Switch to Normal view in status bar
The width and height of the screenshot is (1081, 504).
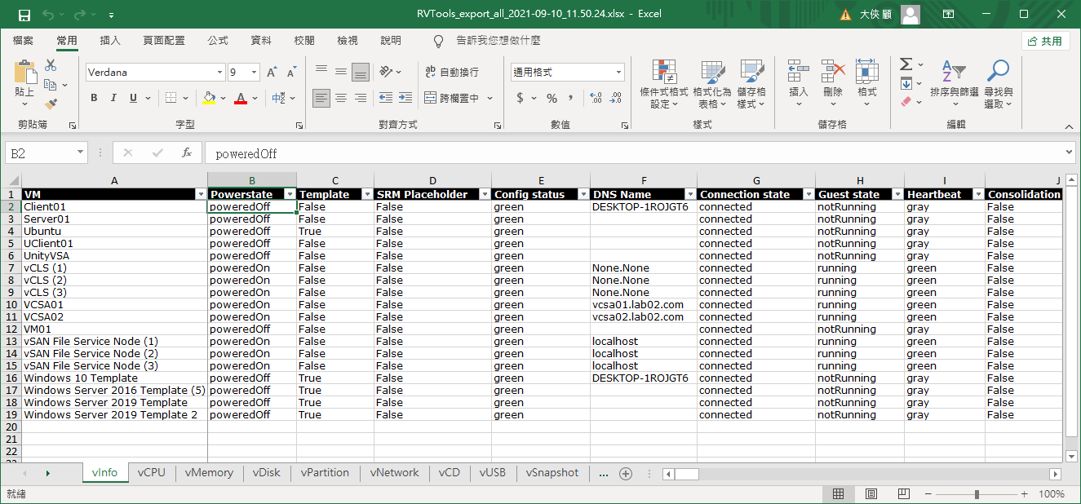(838, 494)
